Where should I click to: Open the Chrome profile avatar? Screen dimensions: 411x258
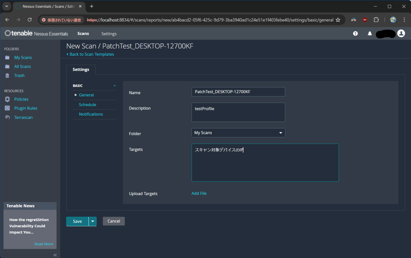click(393, 20)
